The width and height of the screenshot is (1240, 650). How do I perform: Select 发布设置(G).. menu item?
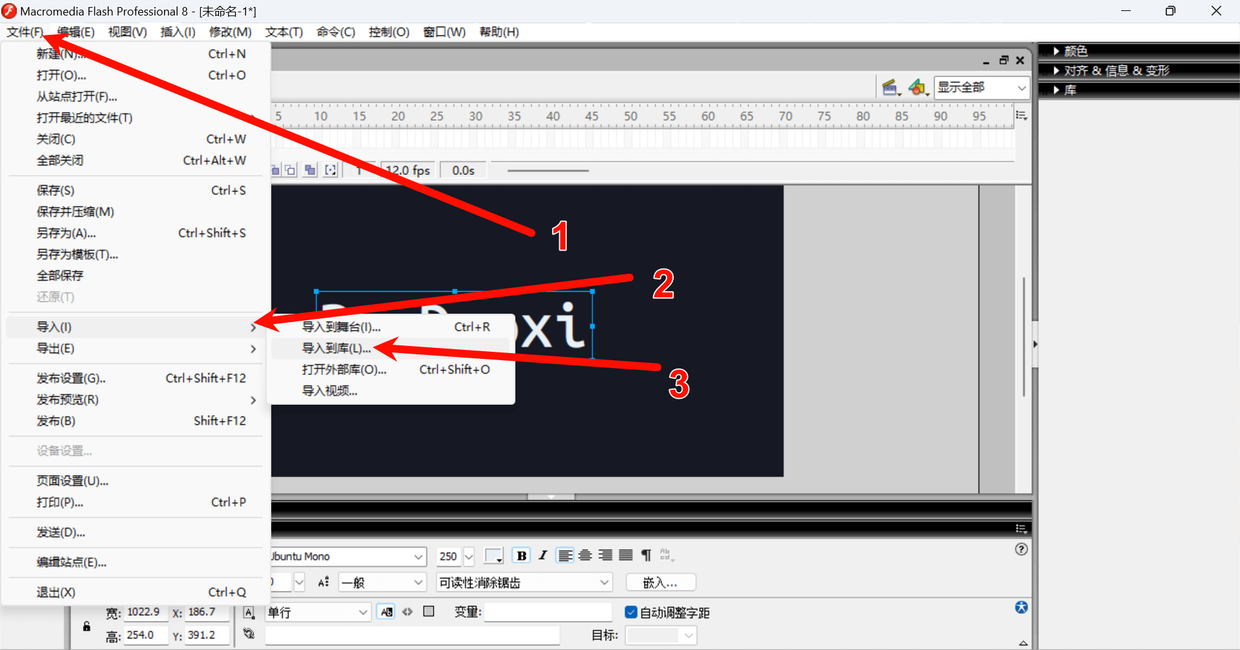pyautogui.click(x=136, y=378)
